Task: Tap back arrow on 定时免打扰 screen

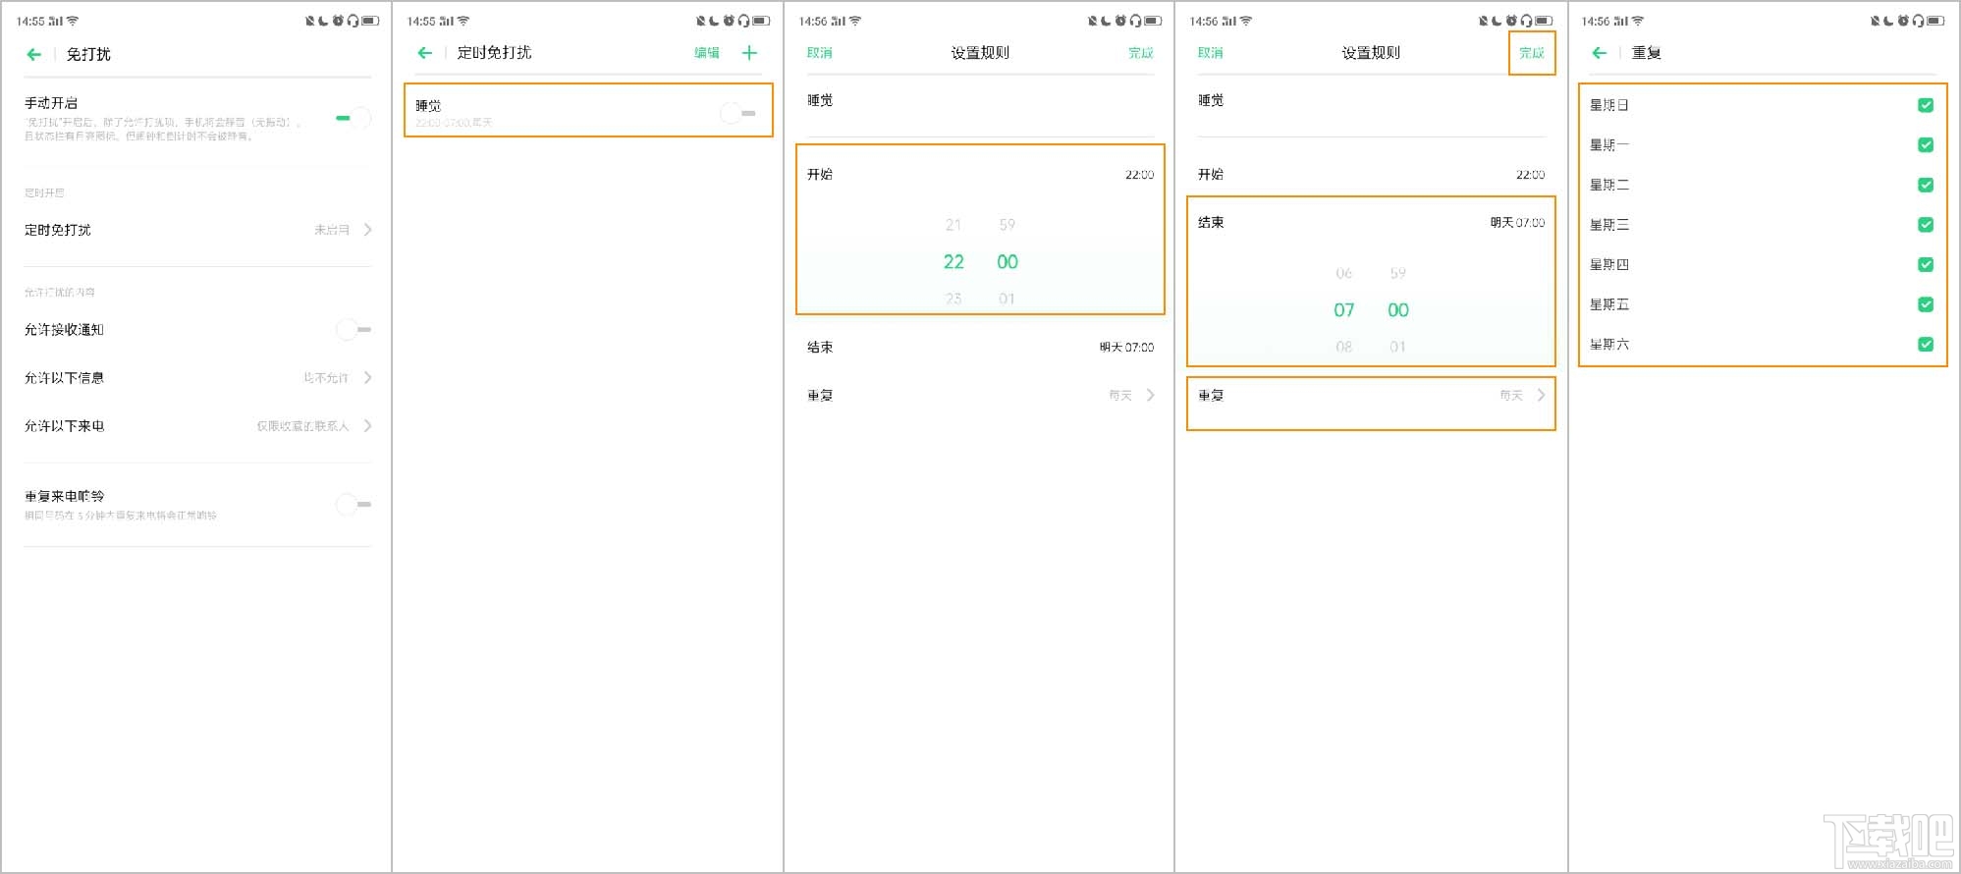Action: point(425,53)
